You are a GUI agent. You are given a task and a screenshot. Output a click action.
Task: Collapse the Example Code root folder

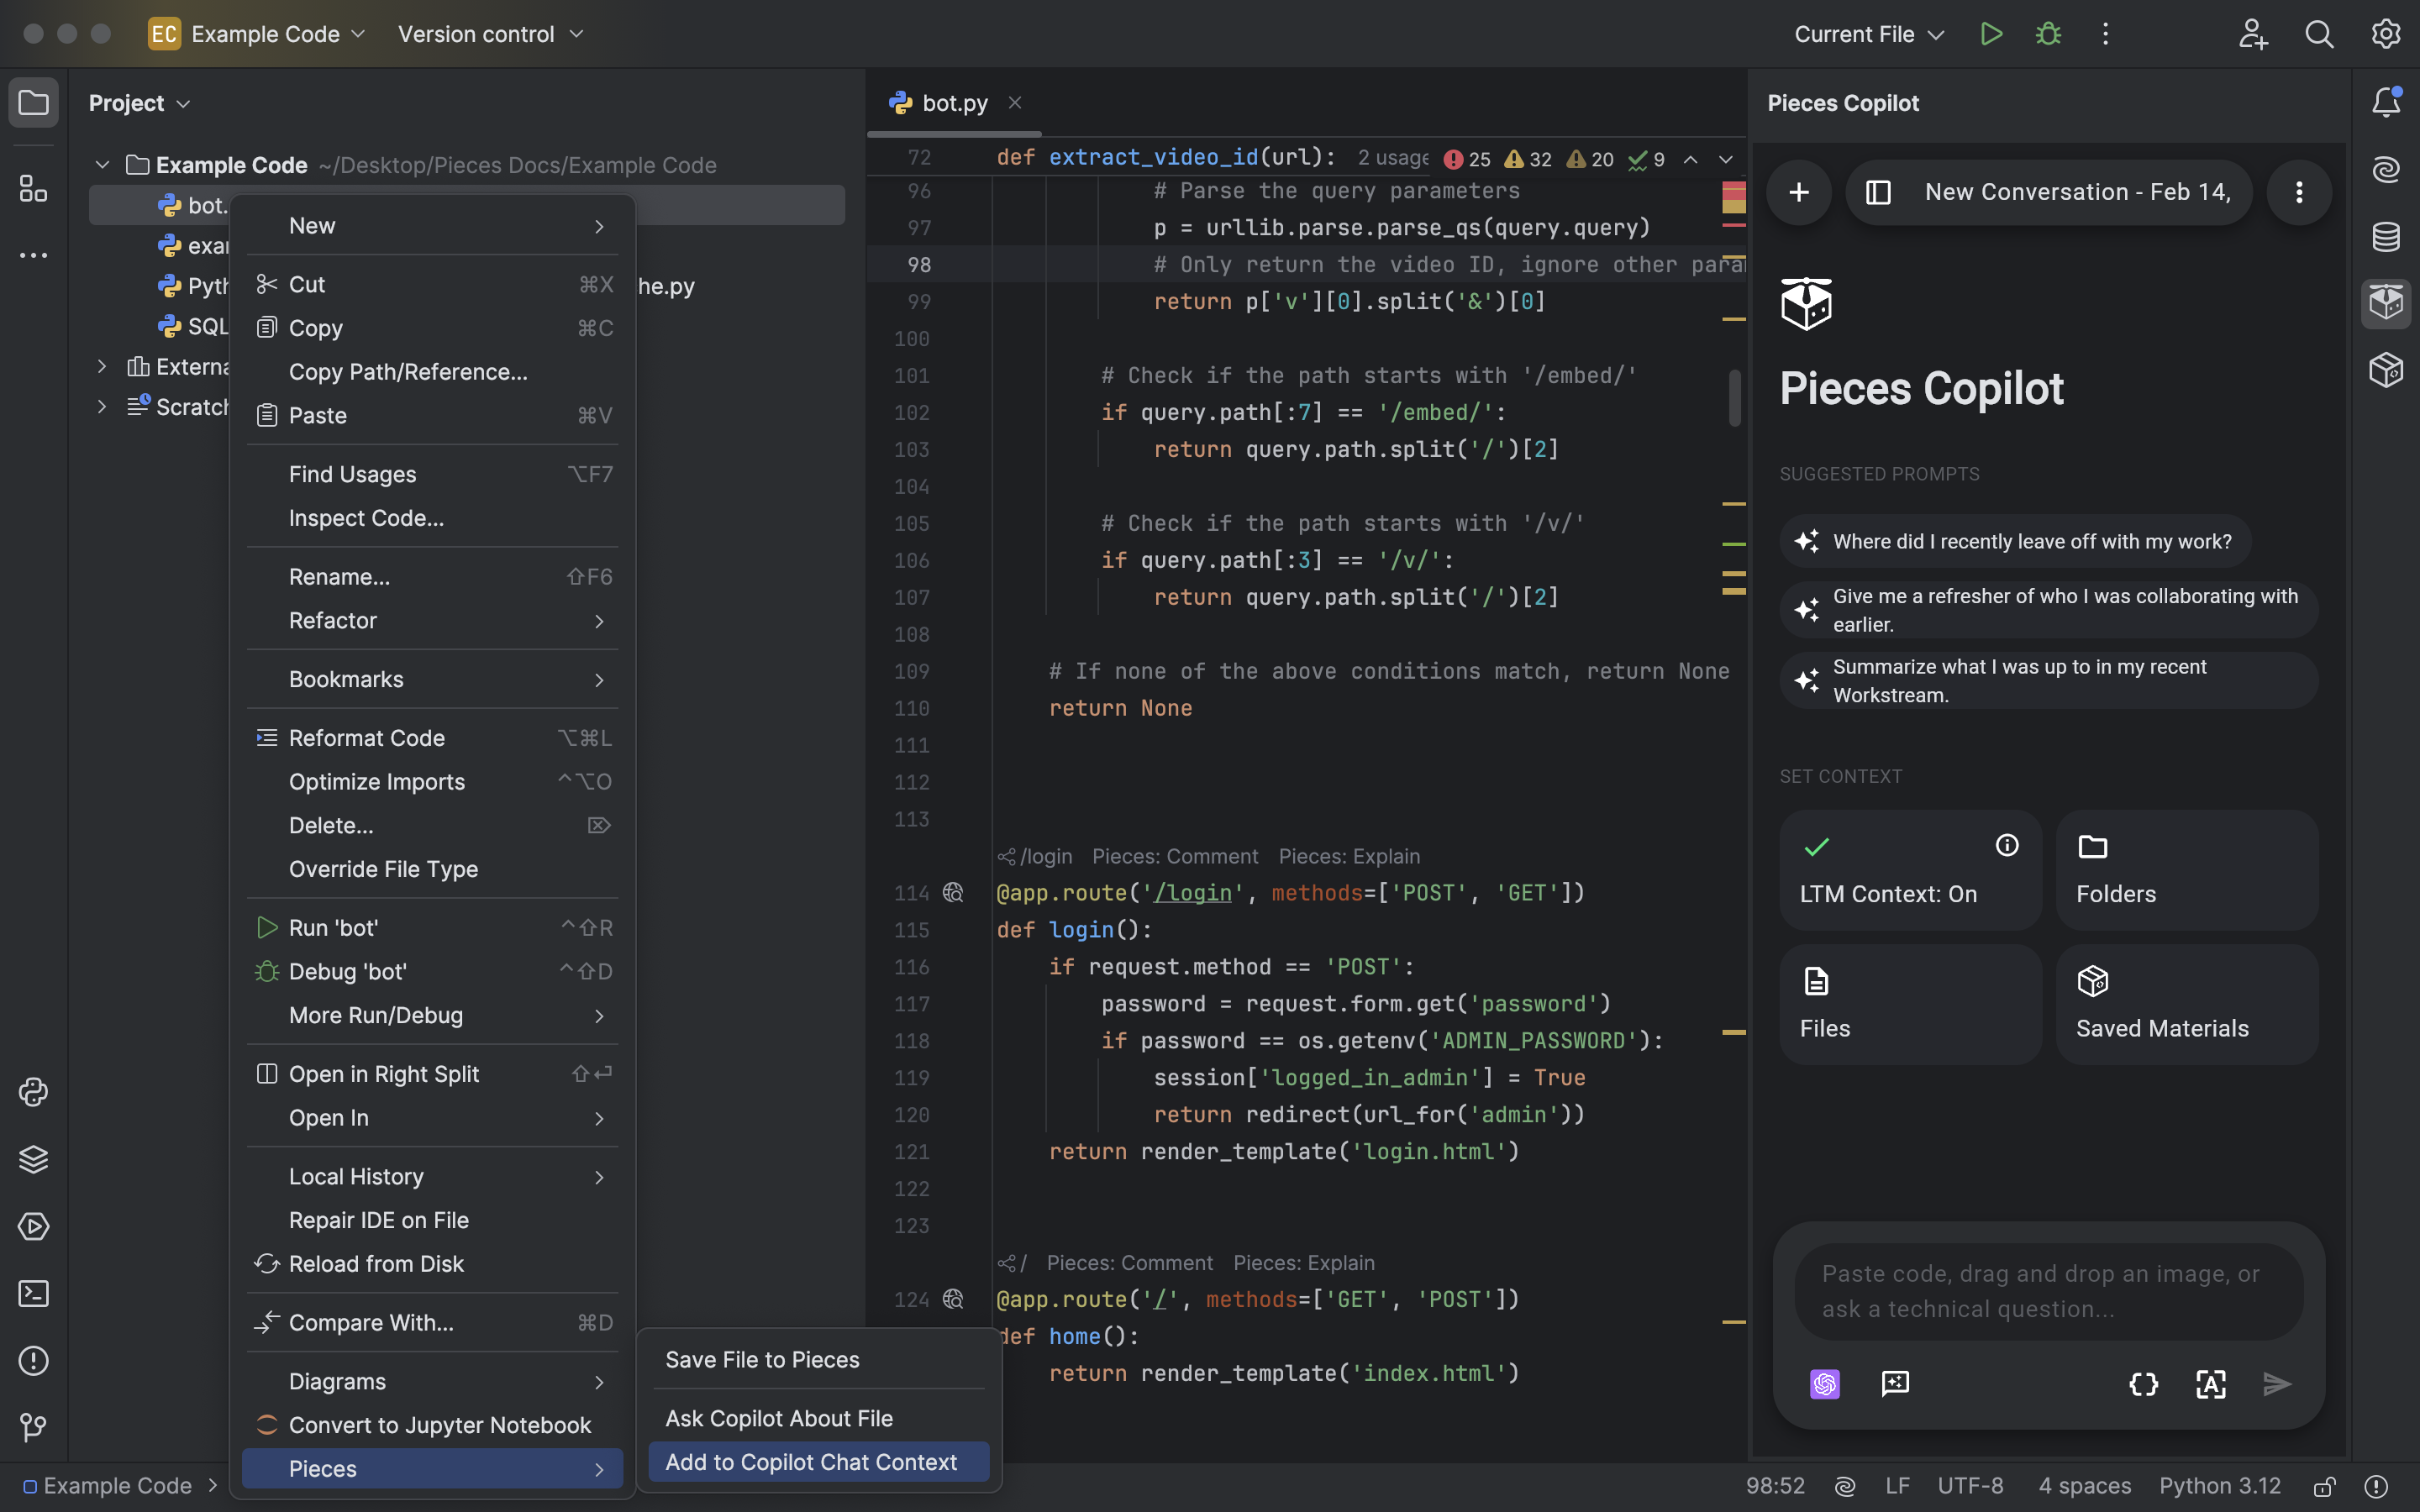102,165
